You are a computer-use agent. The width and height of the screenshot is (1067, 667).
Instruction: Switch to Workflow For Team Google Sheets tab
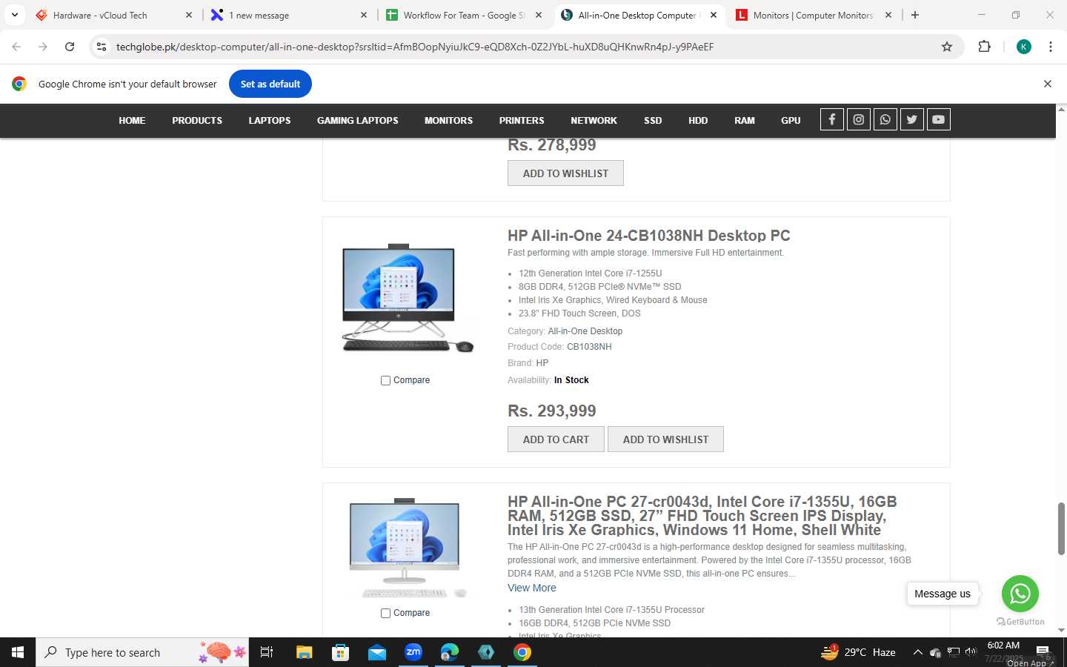(x=465, y=15)
